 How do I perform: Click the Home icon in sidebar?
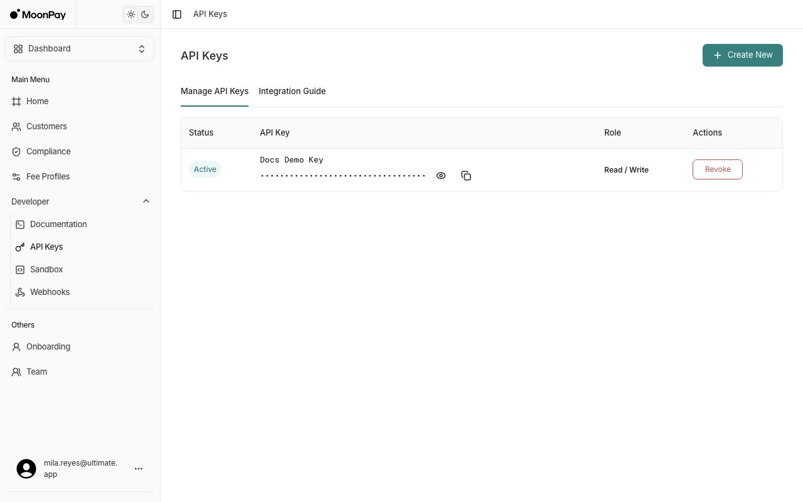[16, 101]
